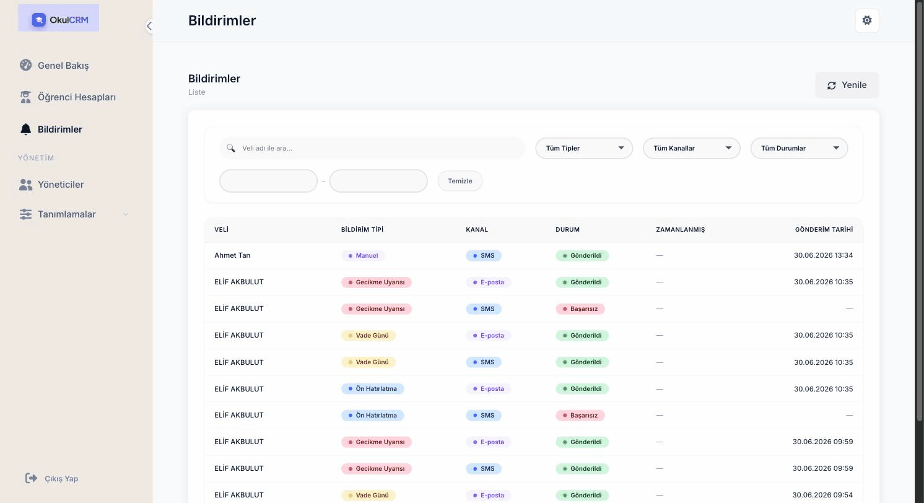The height and width of the screenshot is (503, 924).
Task: Click the start date input field
Action: [268, 181]
